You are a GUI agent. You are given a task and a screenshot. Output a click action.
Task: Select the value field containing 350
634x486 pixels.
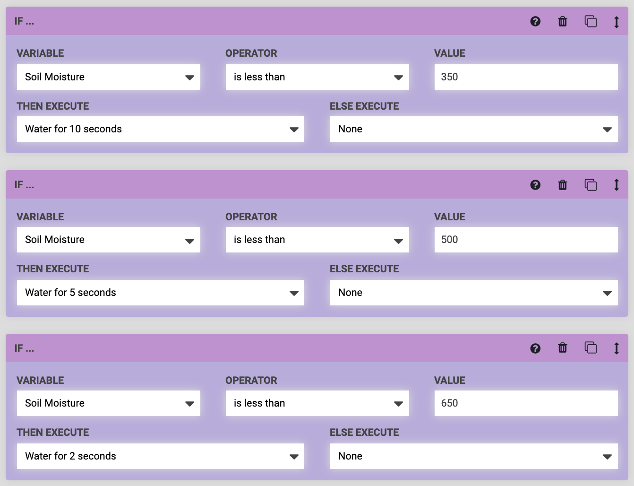(526, 77)
